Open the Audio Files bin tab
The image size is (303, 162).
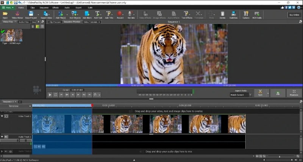pyautogui.click(x=23, y=22)
